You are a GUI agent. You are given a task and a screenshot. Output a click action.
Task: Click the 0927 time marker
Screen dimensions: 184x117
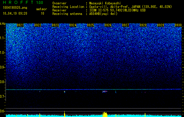[x=125, y=25]
